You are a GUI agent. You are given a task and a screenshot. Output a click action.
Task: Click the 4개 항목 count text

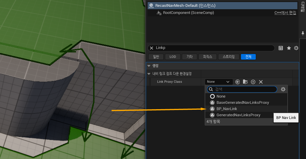(213, 121)
